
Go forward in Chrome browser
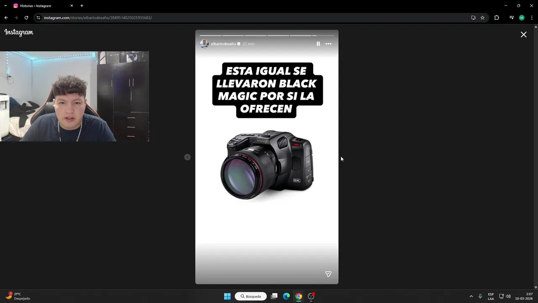tap(16, 18)
